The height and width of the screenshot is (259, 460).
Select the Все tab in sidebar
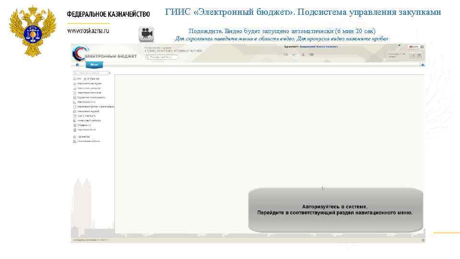click(77, 79)
